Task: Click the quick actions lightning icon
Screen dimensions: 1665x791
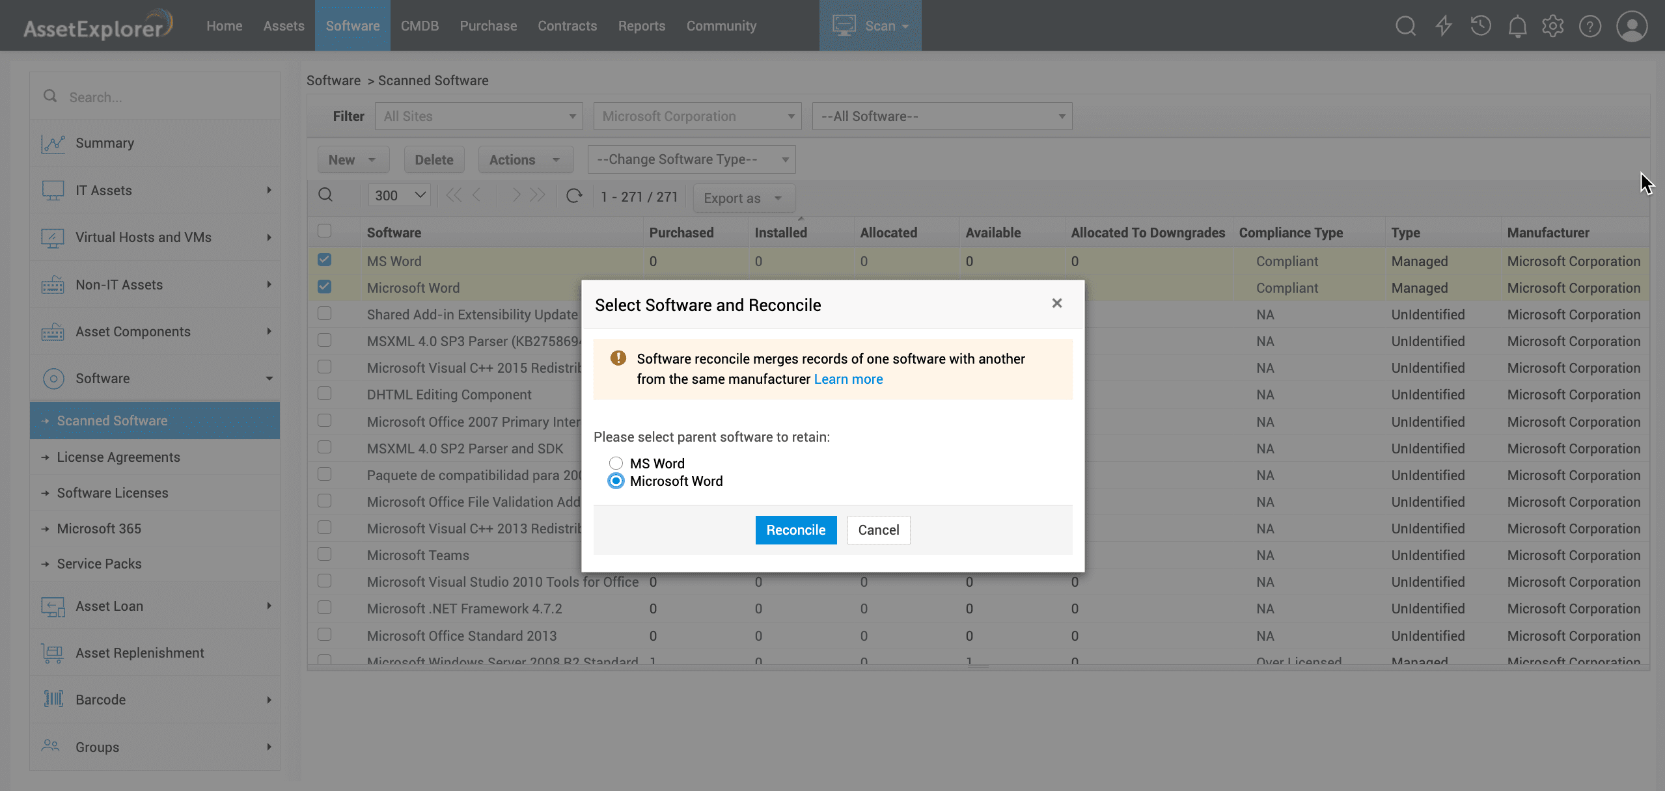Action: click(x=1444, y=26)
